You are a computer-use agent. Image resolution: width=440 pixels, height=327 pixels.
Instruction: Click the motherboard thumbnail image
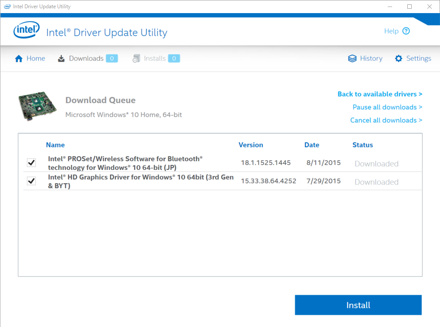tap(37, 106)
